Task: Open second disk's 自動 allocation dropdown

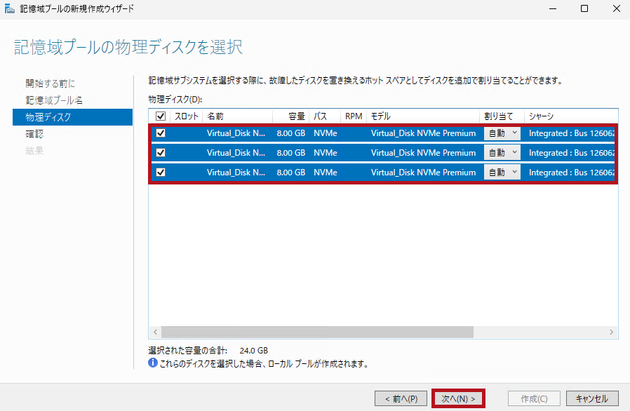Action: coord(502,153)
